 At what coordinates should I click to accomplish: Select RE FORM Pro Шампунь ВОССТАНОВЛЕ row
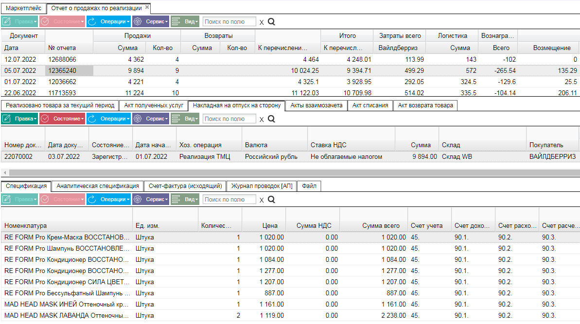290,248
